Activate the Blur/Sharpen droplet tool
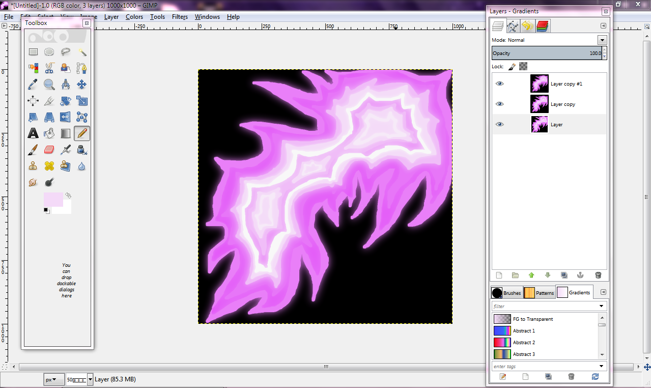 [82, 166]
